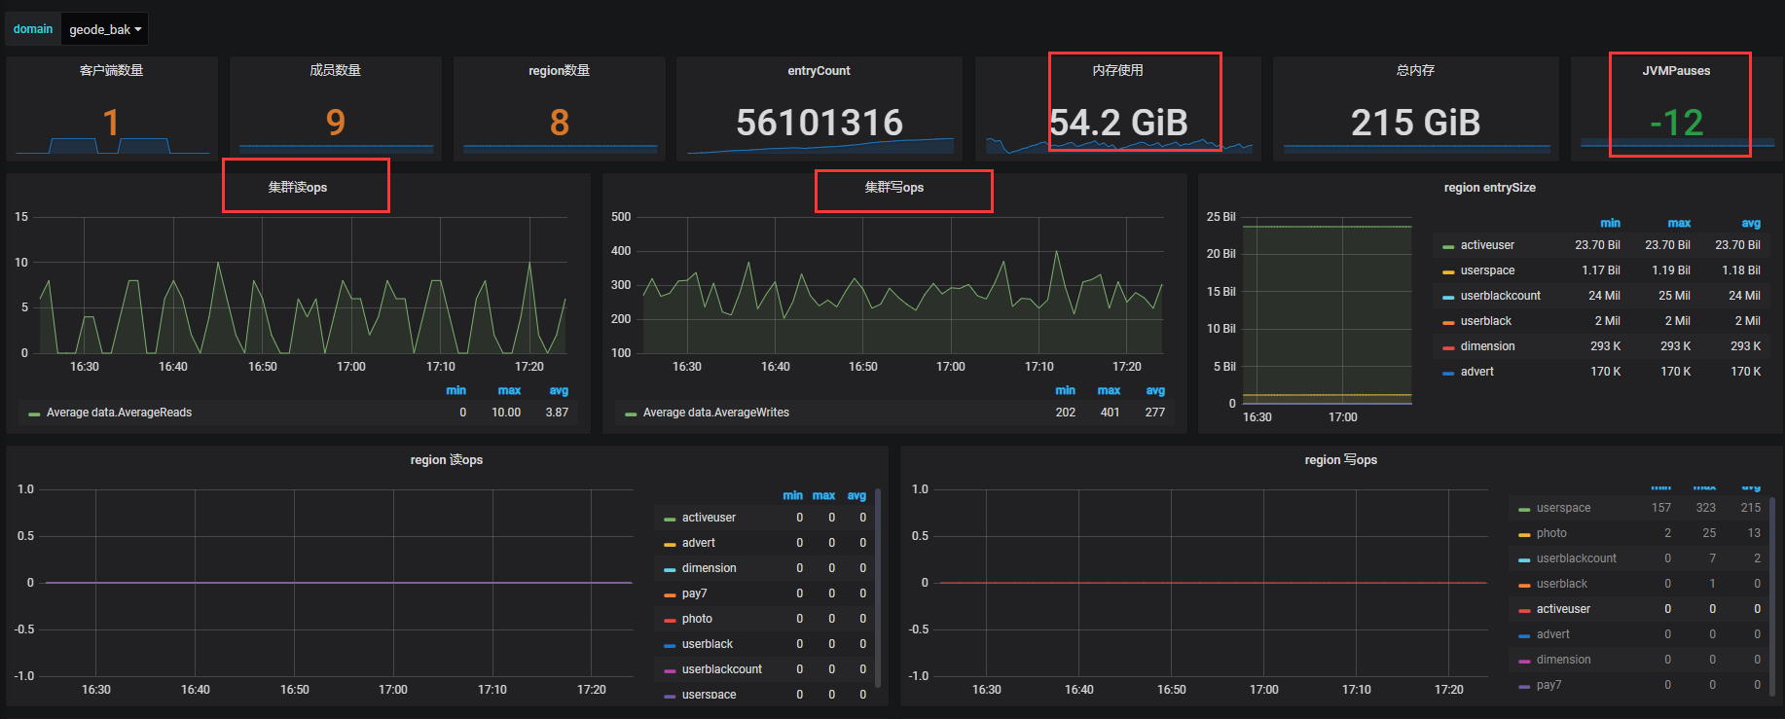This screenshot has width=1785, height=719.
Task: Toggle the Average data.AverageReads legend series
Action: [119, 413]
